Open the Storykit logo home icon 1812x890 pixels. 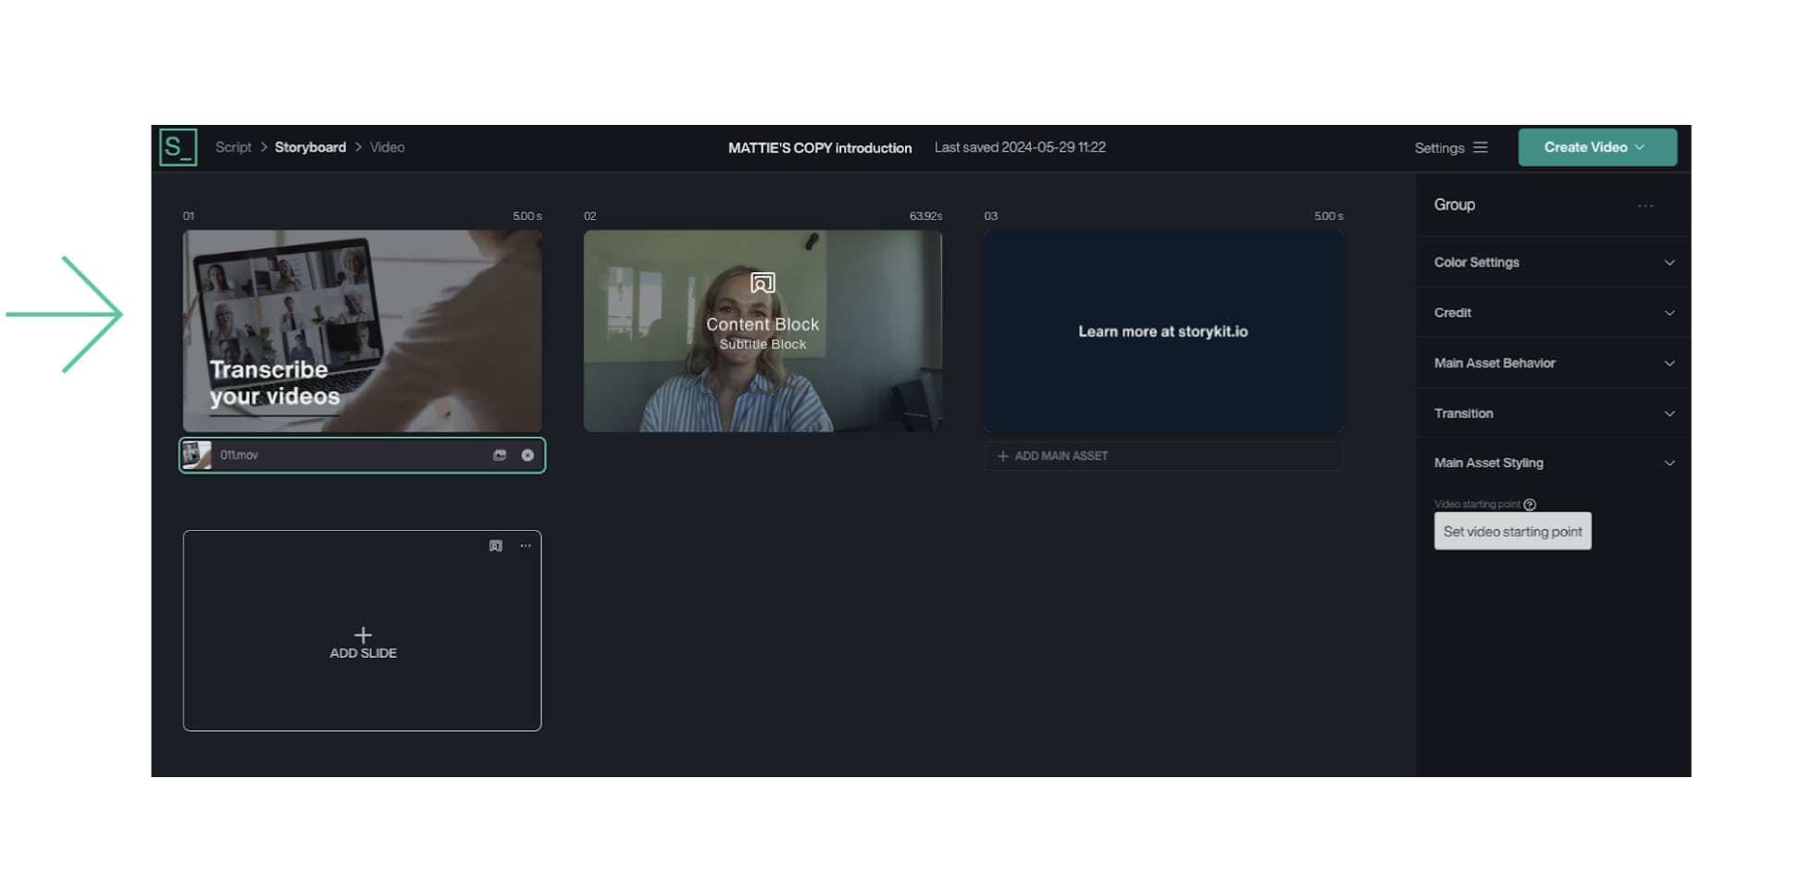coord(178,147)
